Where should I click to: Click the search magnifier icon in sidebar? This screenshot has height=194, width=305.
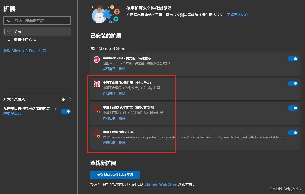click(9, 21)
